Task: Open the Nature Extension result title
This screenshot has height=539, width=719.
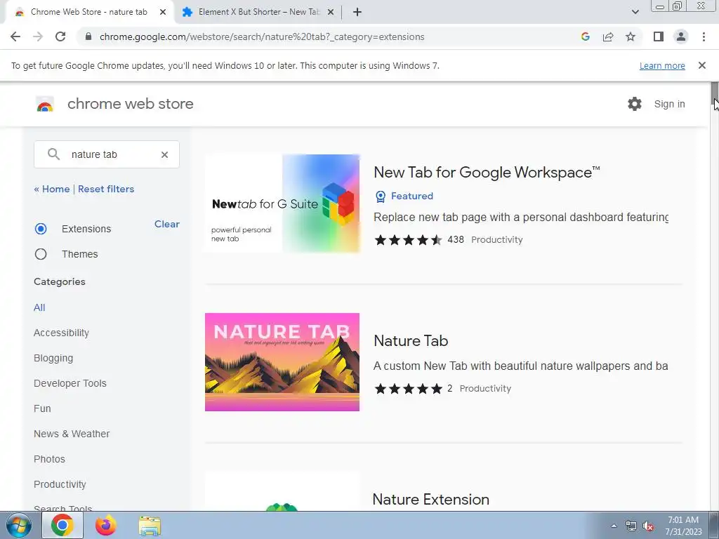Action: pos(431,499)
